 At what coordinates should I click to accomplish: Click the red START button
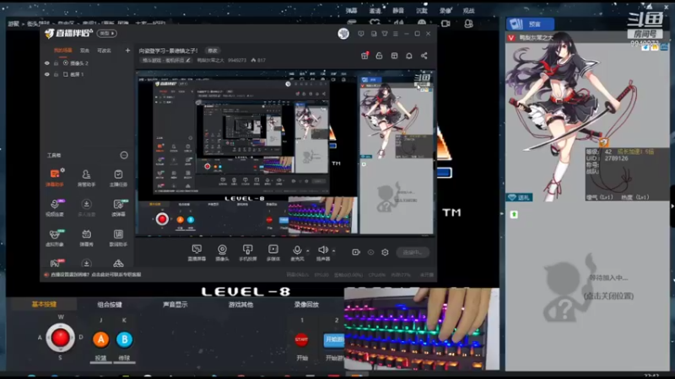[x=301, y=339]
